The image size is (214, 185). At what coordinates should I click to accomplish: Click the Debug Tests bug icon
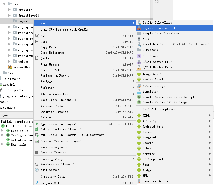click(x=37, y=129)
